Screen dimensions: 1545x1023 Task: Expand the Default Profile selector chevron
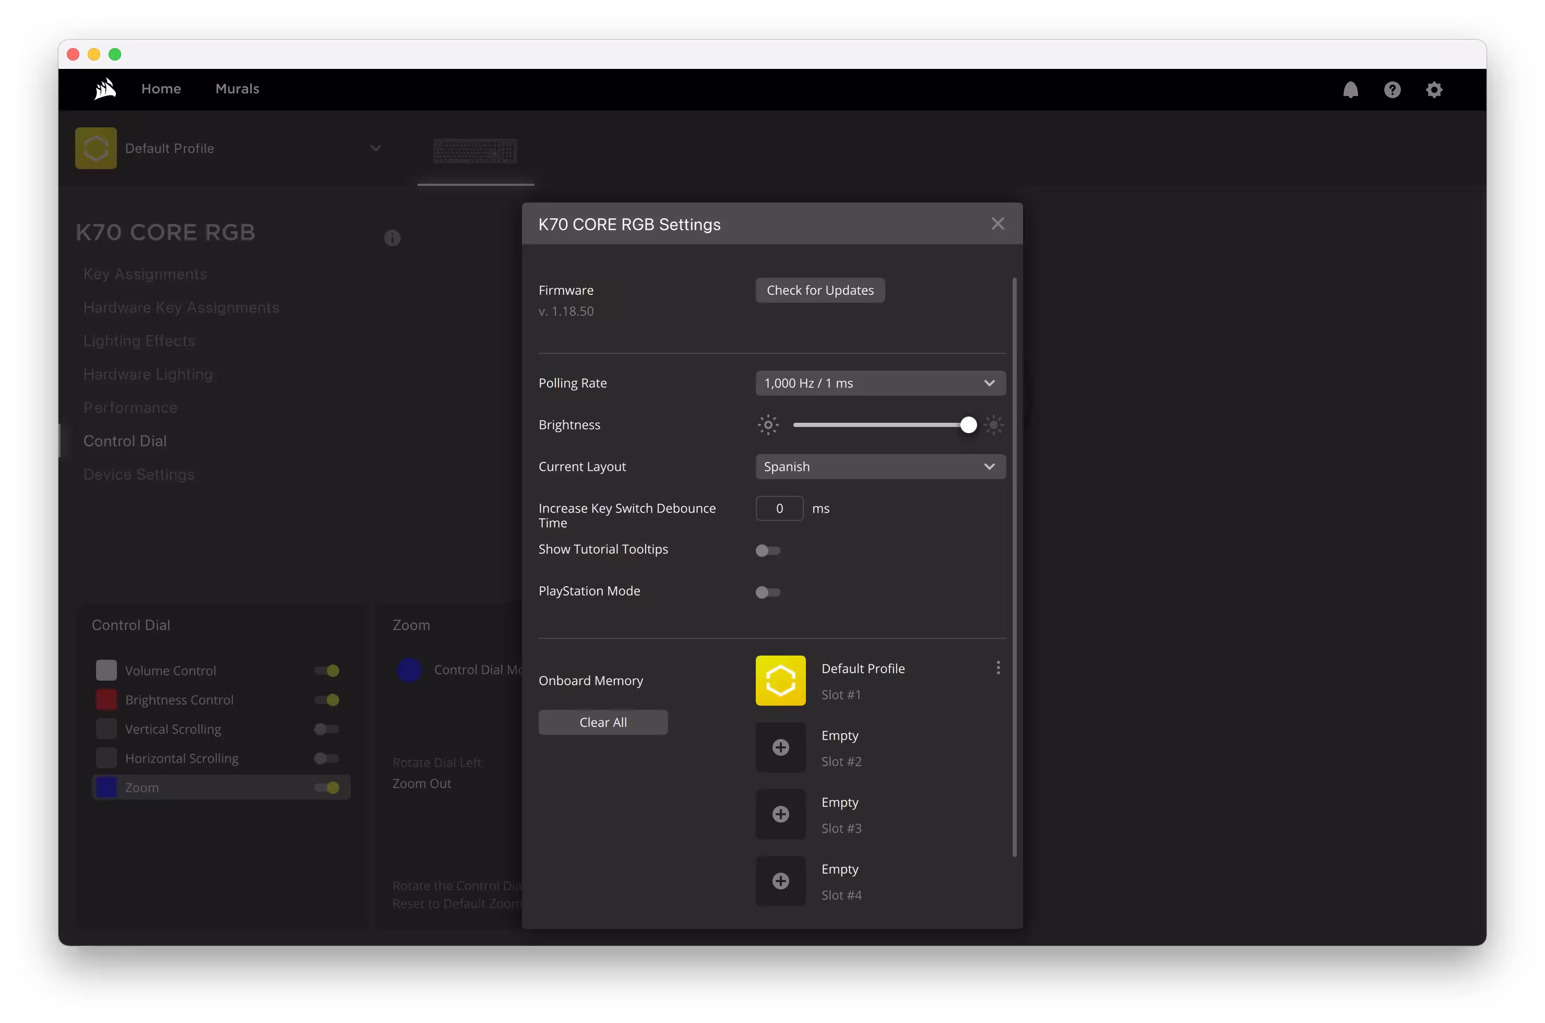376,148
